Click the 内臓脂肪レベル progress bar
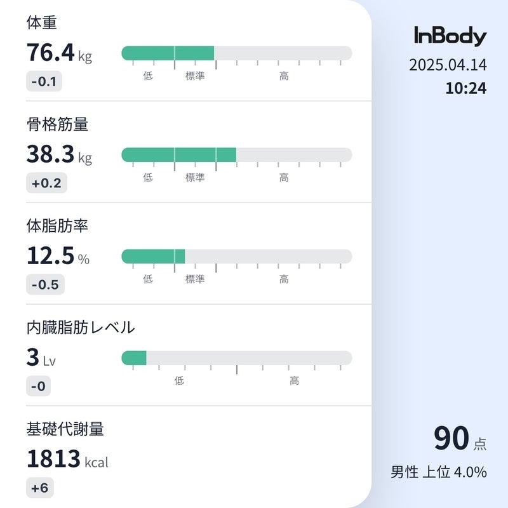 tap(237, 358)
